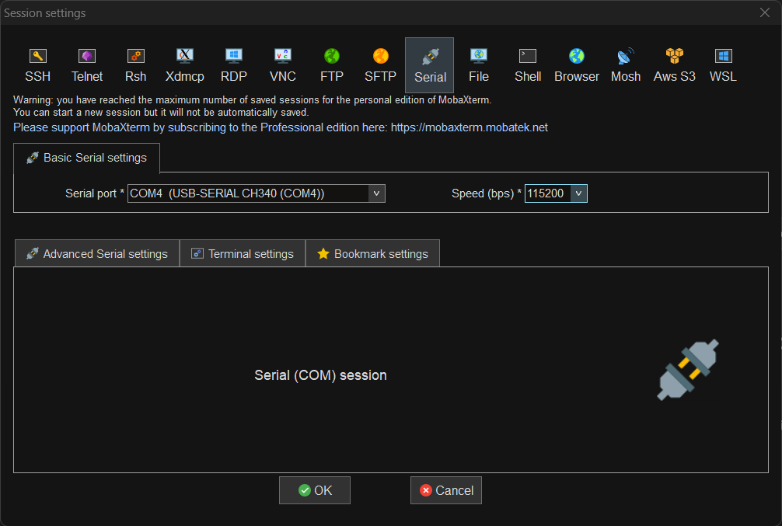
Task: Open the Terminal settings tab
Action: click(243, 254)
